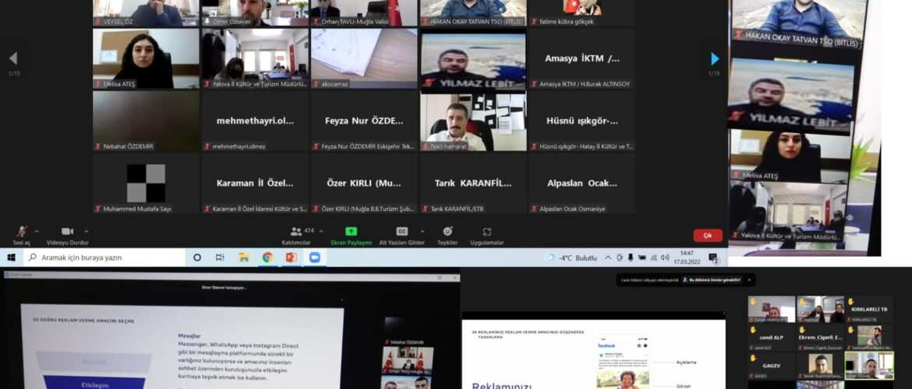The image size is (912, 389).
Task: Open Chrome from the taskbar
Action: [x=267, y=258]
